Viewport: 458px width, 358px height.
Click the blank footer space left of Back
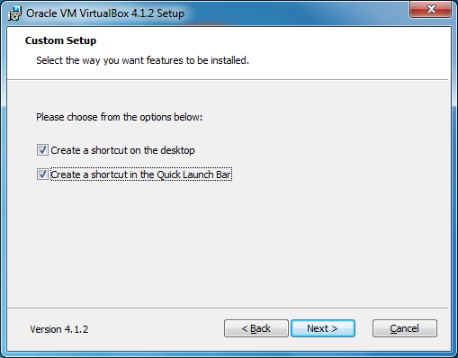[156, 329]
